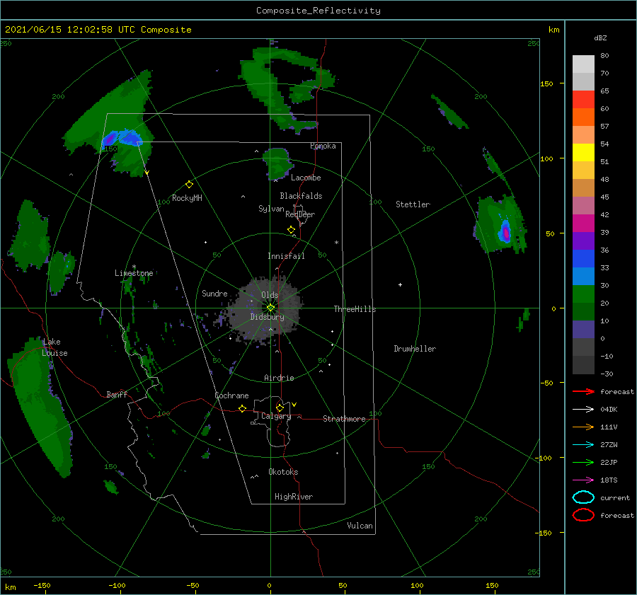Screen dimensions: 637x595
Task: Click the asterisk marker above Limestone
Action: coord(134,267)
